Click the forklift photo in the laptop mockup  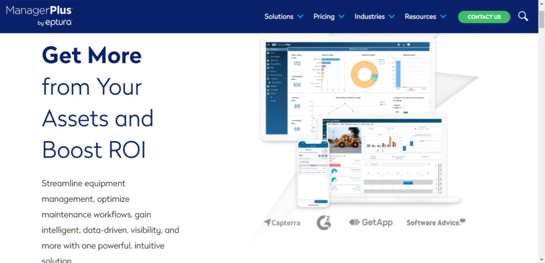[344, 140]
